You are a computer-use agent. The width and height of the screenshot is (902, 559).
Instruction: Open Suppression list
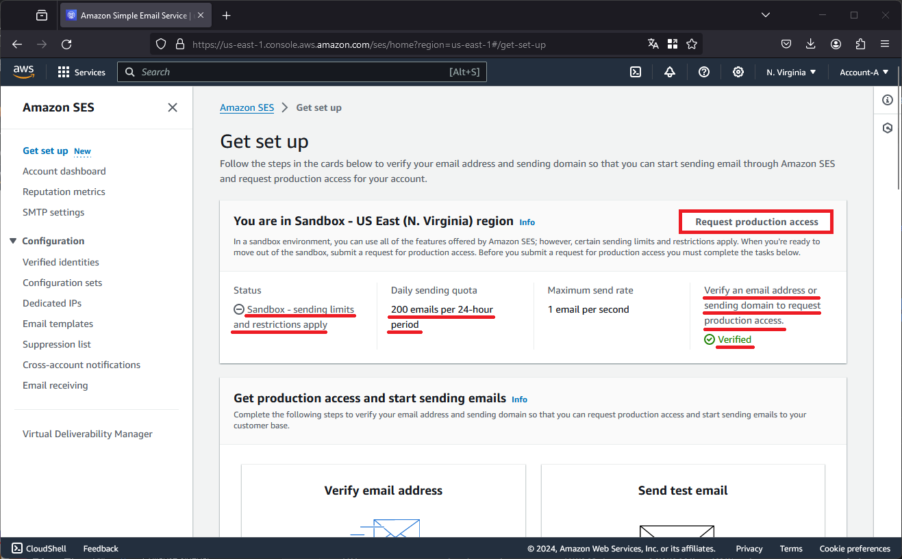(57, 344)
